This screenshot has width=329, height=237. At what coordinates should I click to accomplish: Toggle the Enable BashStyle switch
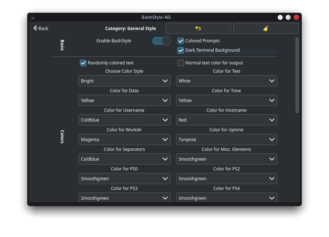click(x=162, y=41)
